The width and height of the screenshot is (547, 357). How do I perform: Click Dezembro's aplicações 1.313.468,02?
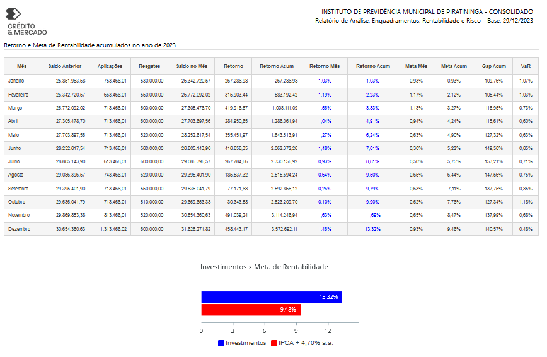[x=113, y=229]
